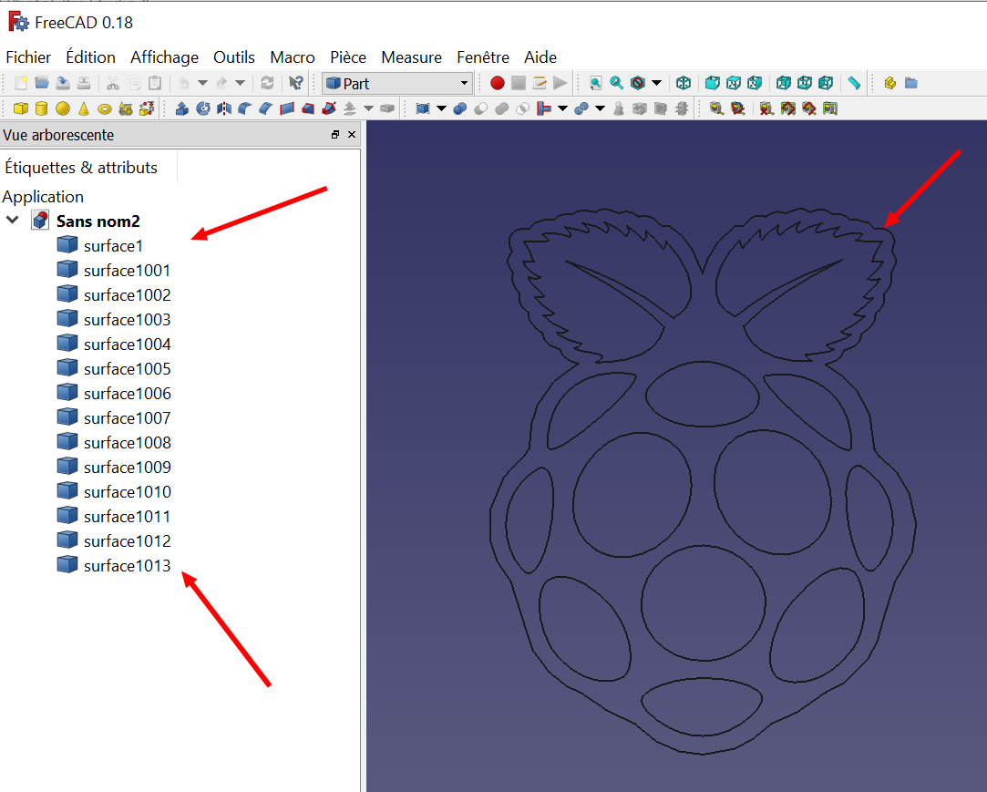Open the Fenêtre menu
The image size is (987, 792).
(x=483, y=57)
